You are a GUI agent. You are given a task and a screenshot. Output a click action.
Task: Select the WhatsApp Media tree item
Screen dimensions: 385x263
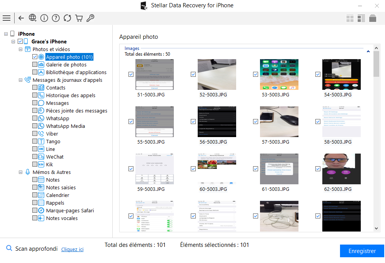click(65, 126)
